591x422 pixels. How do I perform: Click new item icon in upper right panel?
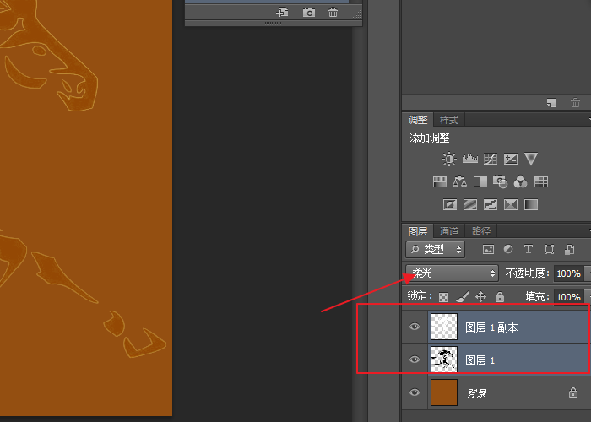click(x=551, y=102)
